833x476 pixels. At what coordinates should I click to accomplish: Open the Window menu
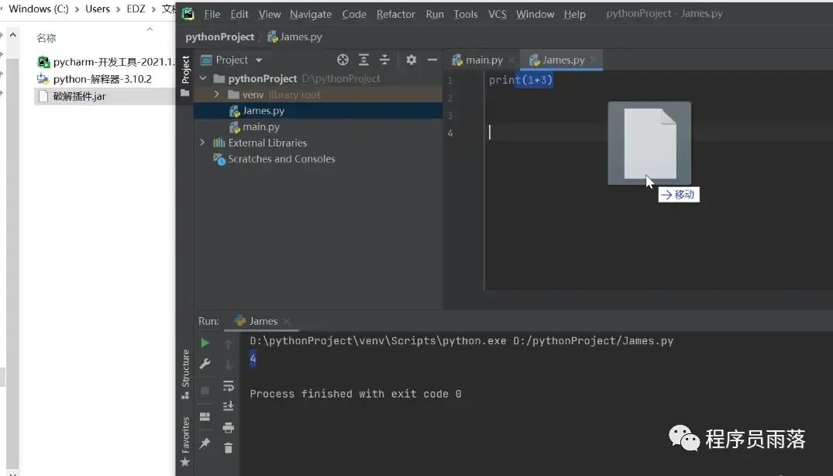[535, 15]
